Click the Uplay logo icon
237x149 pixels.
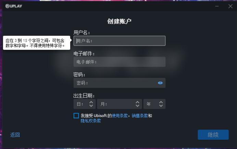(8, 6)
